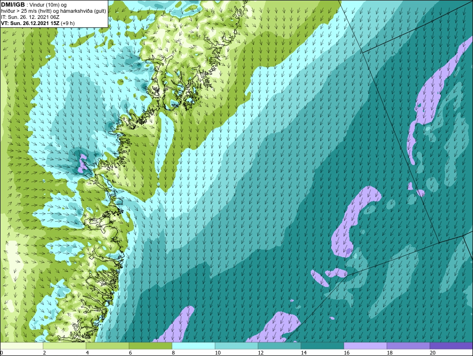Click the white 0–2 m/s legend swatch
Screen dimensions: 473x356
pos(22,346)
